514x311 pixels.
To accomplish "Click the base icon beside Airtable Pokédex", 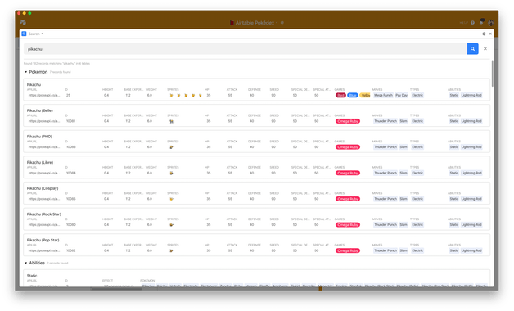I will (x=232, y=23).
